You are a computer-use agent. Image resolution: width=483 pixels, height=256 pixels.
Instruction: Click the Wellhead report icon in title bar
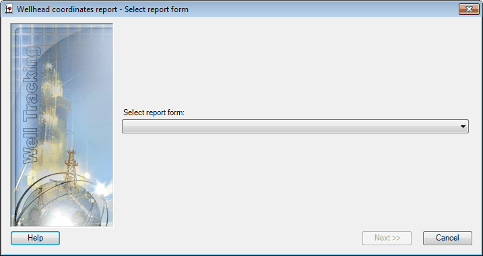click(9, 9)
